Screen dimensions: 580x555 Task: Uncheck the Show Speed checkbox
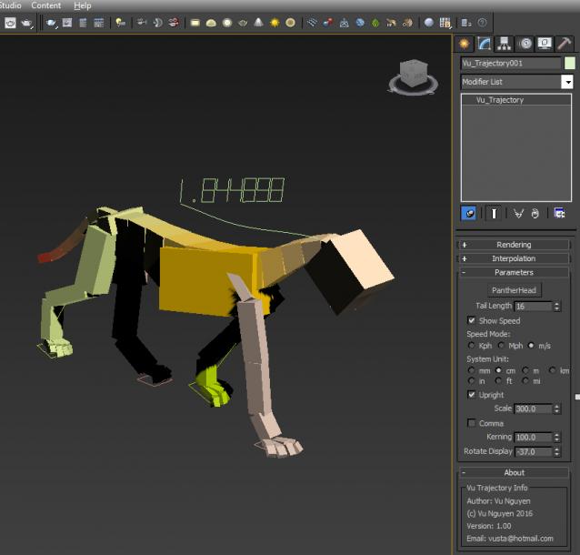tap(471, 320)
